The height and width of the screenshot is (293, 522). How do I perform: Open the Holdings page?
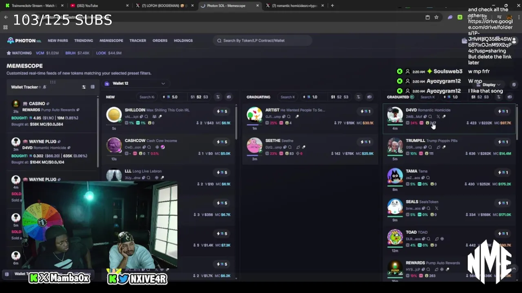pyautogui.click(x=183, y=41)
